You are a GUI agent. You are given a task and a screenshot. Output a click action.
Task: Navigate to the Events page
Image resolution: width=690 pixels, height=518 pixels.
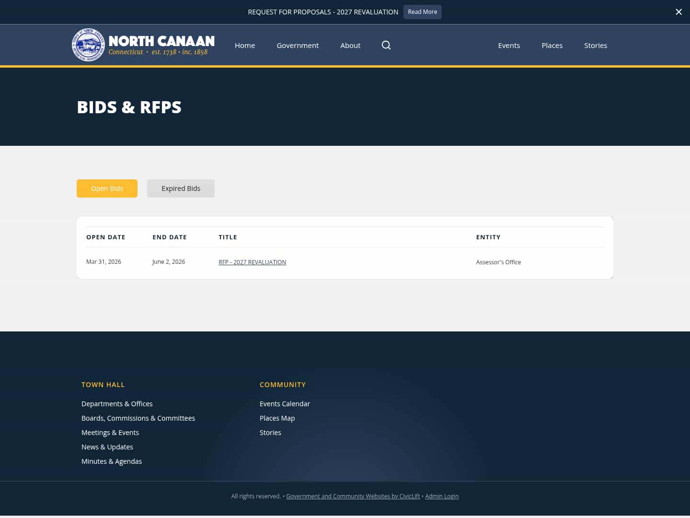(x=509, y=45)
